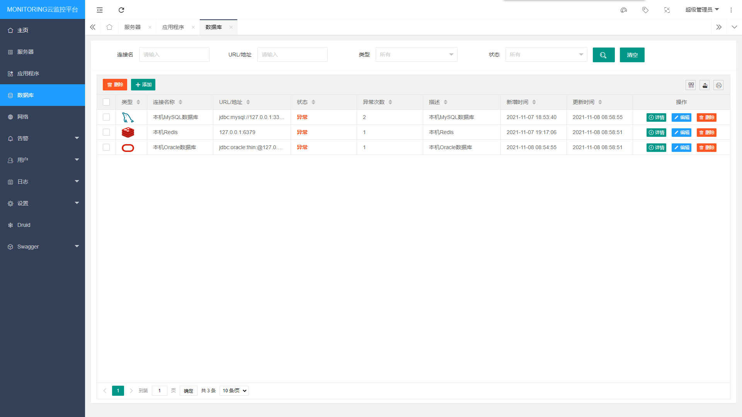Click the print table icon
The height and width of the screenshot is (417, 742).
tap(718, 85)
